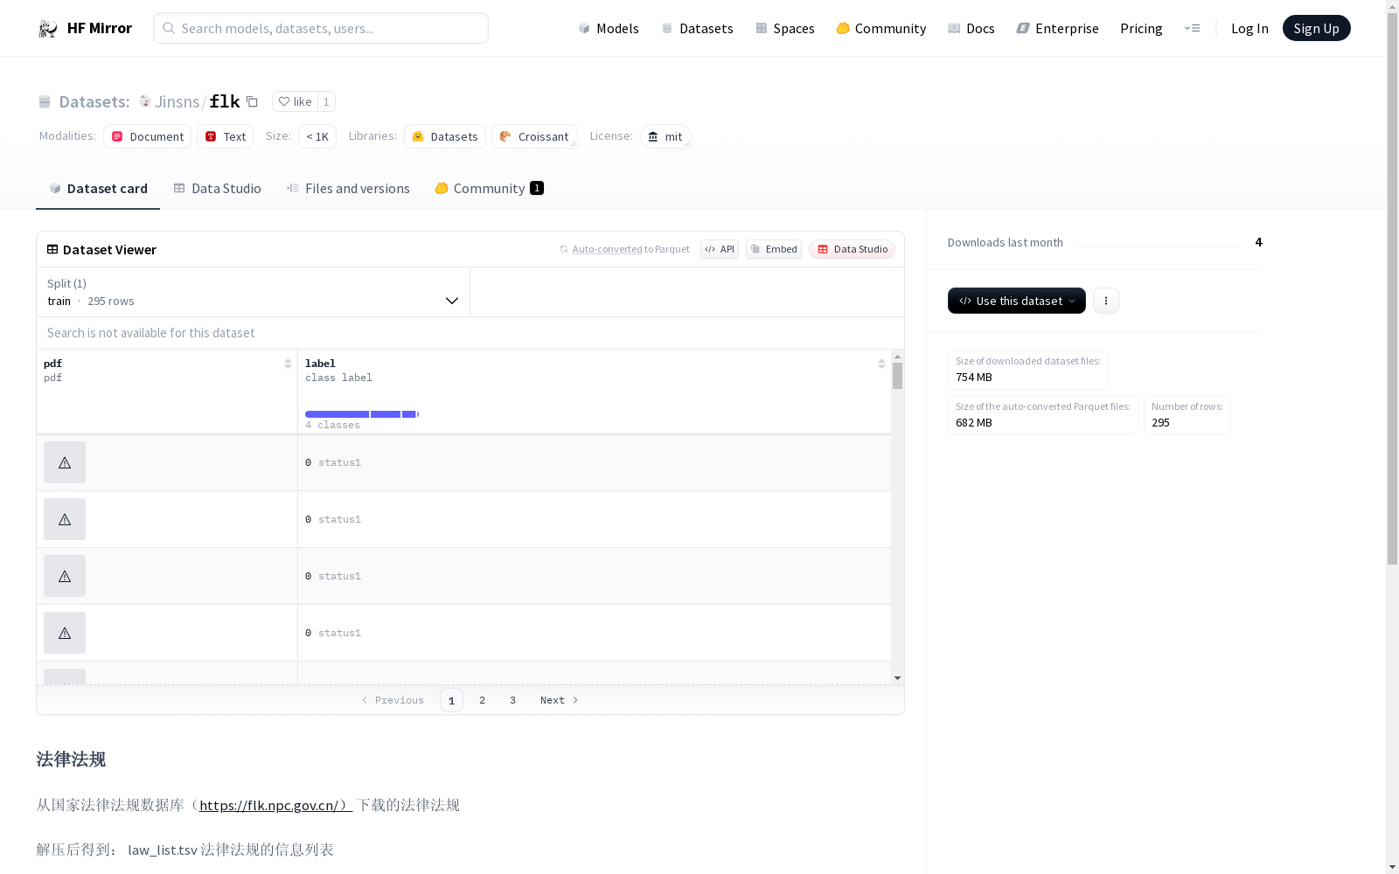The image size is (1399, 874).
Task: Click the Croissant library tag
Action: 534,136
